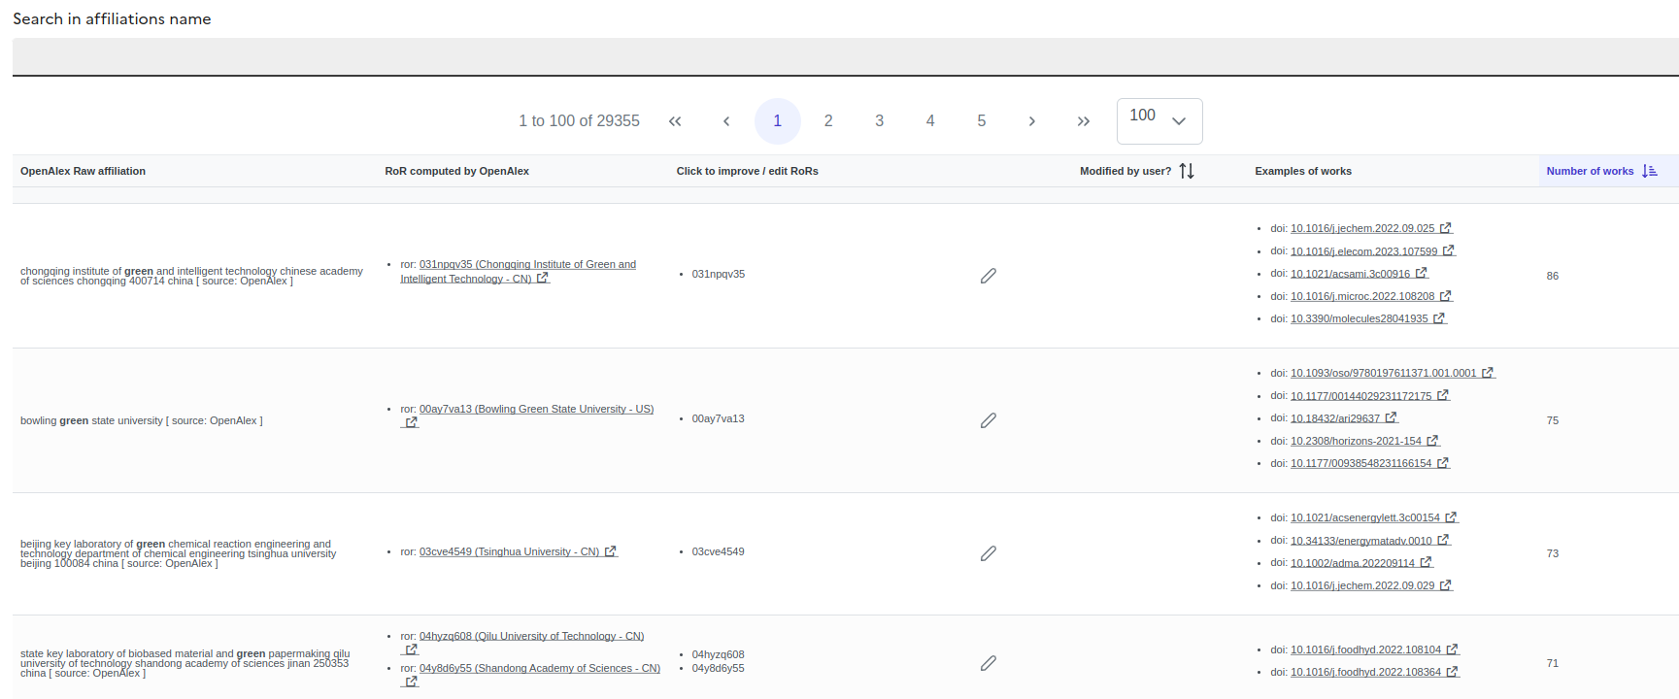Open Shandong Academy of Sciences ROR link

coord(539,668)
